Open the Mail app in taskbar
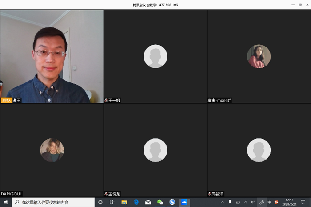The height and width of the screenshot is (207, 311). coord(148,202)
